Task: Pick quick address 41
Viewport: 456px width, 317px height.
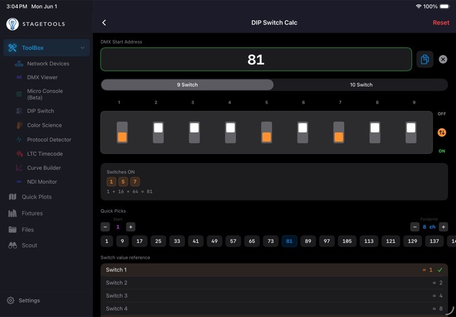Action: click(x=196, y=241)
